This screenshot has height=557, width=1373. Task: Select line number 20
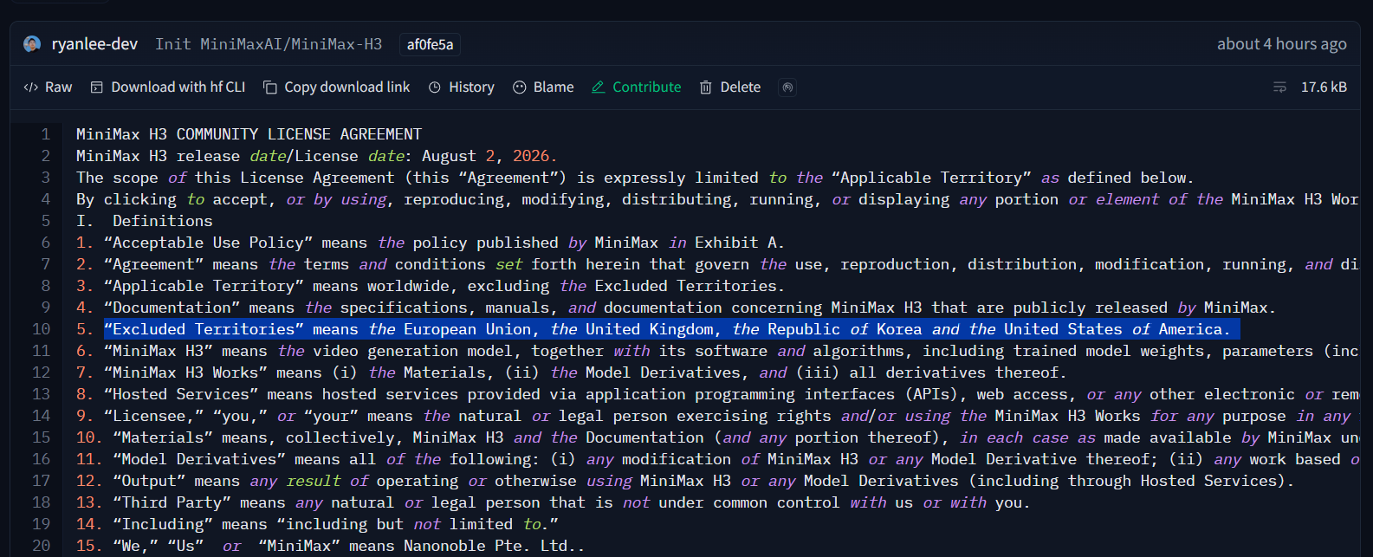41,546
